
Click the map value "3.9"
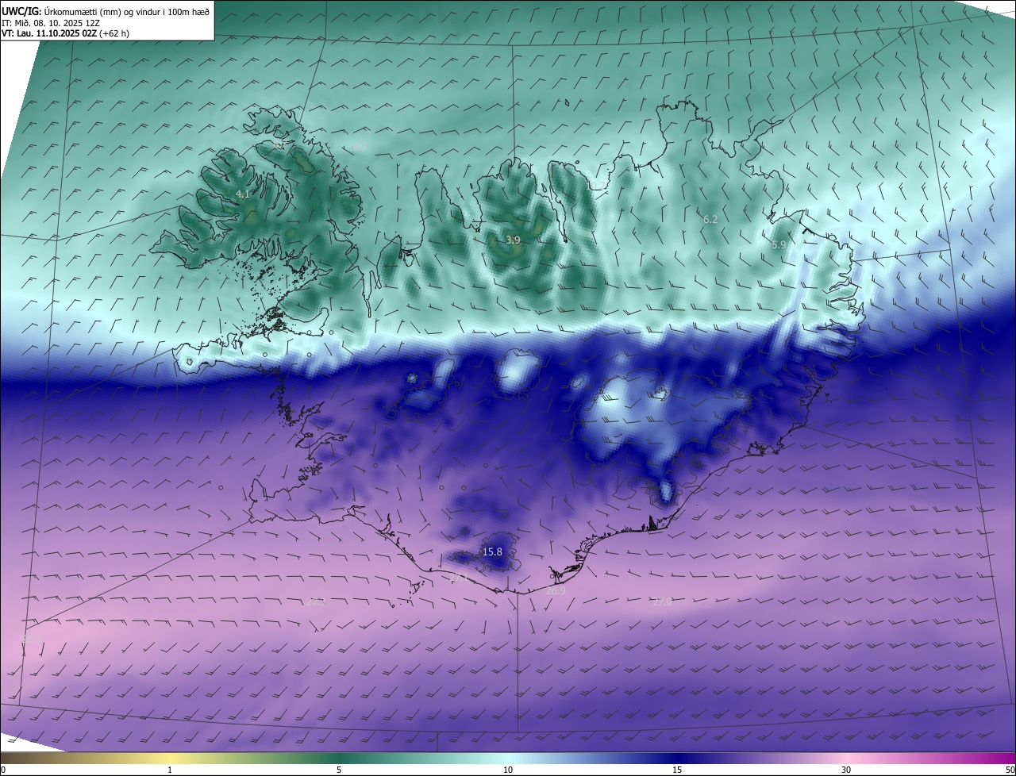514,240
